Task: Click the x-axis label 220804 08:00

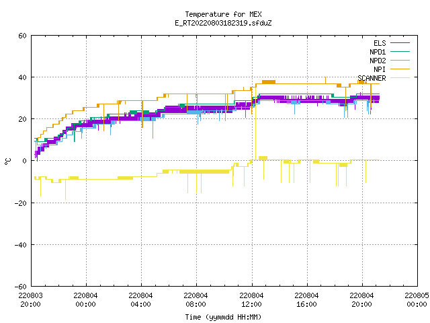Action: click(196, 300)
